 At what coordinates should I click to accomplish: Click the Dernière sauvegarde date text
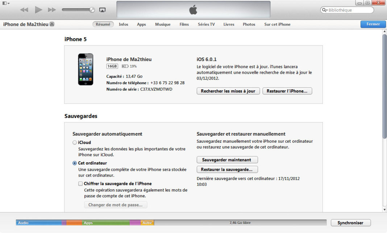(248, 181)
